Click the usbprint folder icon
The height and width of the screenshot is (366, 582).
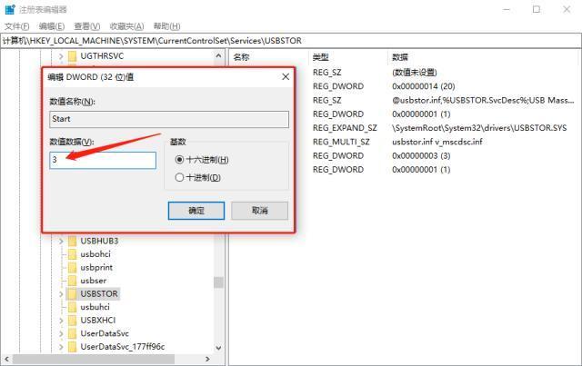pyautogui.click(x=73, y=267)
